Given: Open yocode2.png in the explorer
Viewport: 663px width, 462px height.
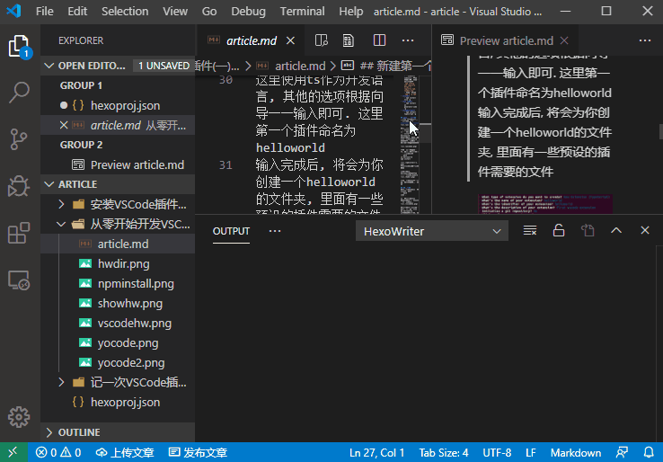Looking at the screenshot, I should tap(118, 362).
